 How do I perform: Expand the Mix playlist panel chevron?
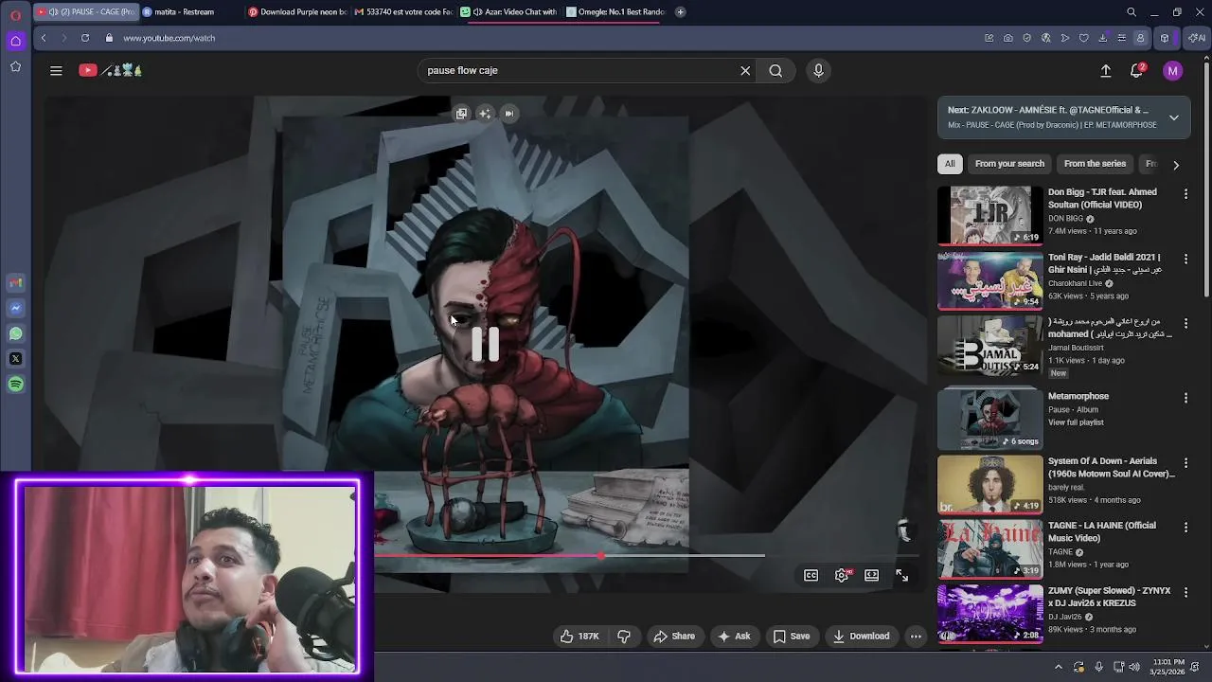point(1174,117)
